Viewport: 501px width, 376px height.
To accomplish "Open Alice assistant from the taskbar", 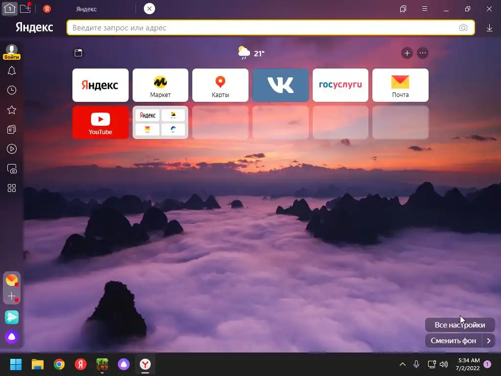I will [124, 364].
